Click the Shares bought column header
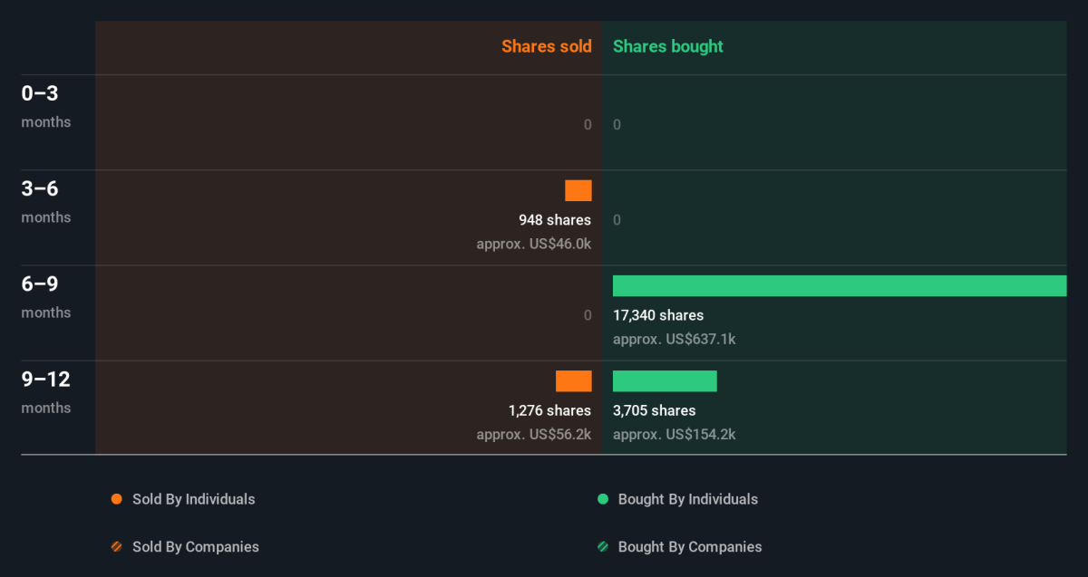The height and width of the screenshot is (577, 1088). point(667,46)
